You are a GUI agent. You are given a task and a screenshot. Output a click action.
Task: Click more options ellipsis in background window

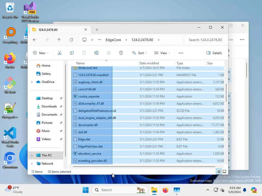click(x=242, y=40)
